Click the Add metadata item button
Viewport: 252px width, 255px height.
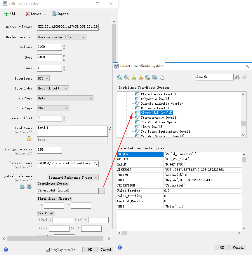point(12,14)
